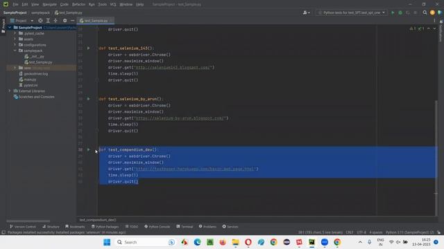Open the Python Packages tool window
444x249 pixels.
coord(105,227)
